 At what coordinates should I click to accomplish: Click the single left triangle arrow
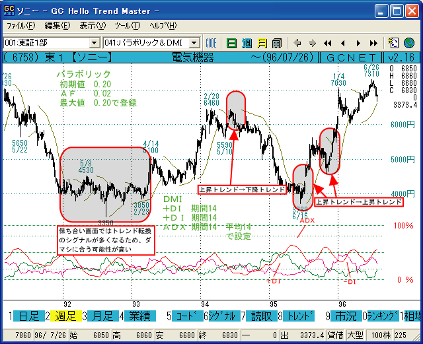343,43
